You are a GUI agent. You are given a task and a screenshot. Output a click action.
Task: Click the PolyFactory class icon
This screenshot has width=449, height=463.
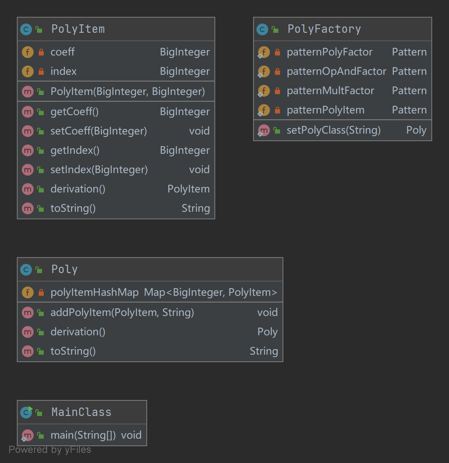pyautogui.click(x=262, y=29)
